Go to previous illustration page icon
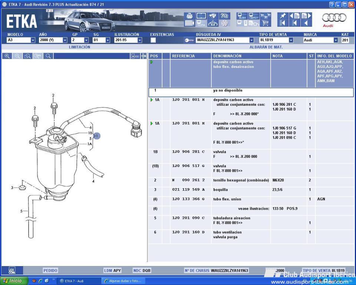Viewport: 356px width, 285px height. (294, 16)
